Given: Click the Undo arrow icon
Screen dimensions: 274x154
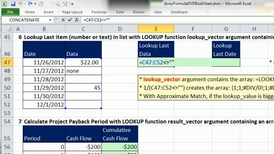Looking at the screenshot, I should click(20, 4).
